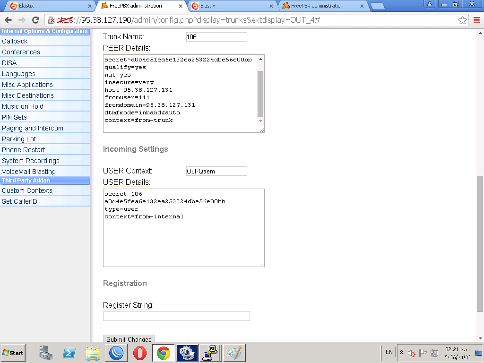The image size is (484, 363).
Task: Open Opera from the taskbar
Action: click(140, 353)
